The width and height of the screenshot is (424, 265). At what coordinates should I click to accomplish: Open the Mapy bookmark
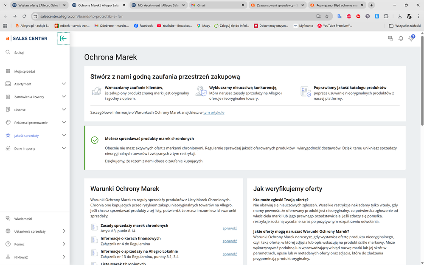(203, 26)
